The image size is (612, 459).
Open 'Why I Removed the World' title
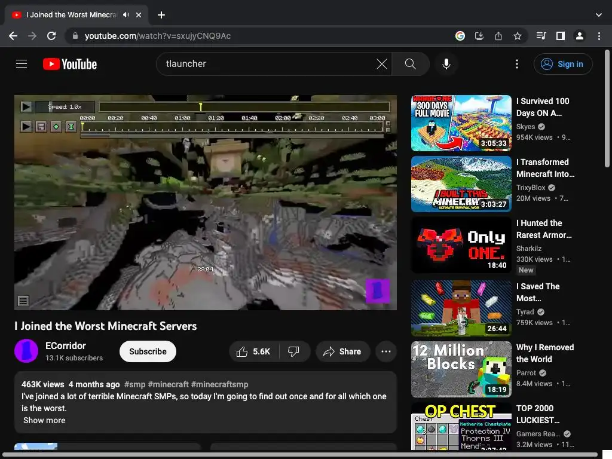[x=545, y=353]
